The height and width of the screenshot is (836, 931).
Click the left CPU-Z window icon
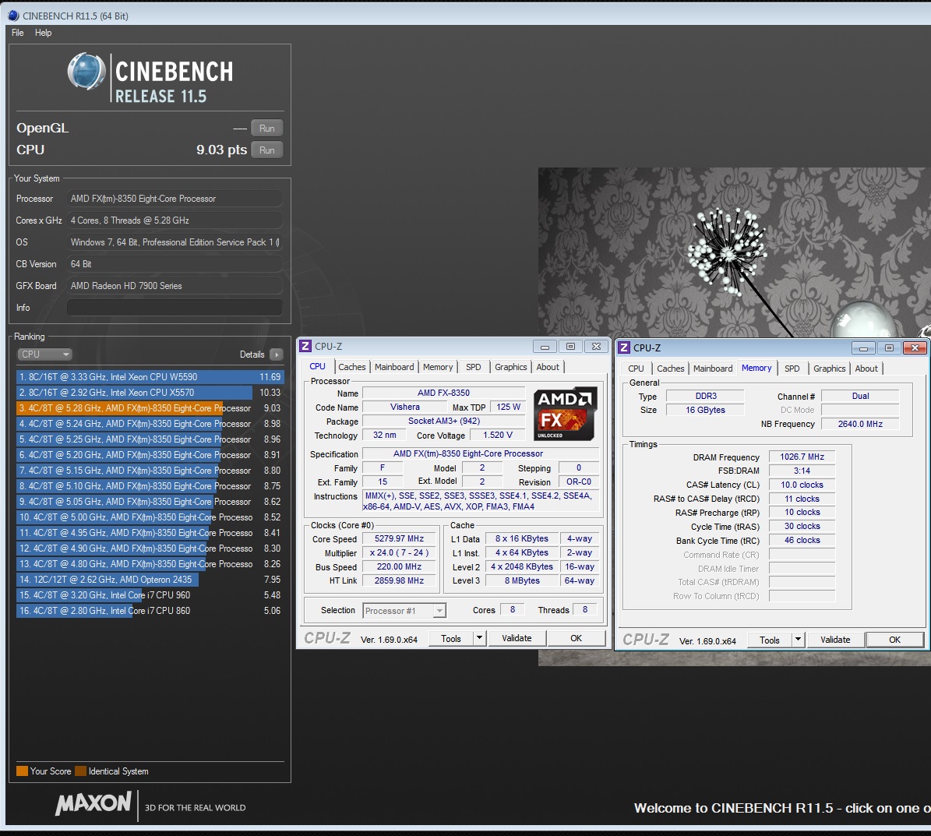305,346
